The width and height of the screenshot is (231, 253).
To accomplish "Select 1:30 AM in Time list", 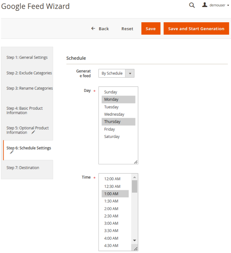I will click(x=115, y=201).
